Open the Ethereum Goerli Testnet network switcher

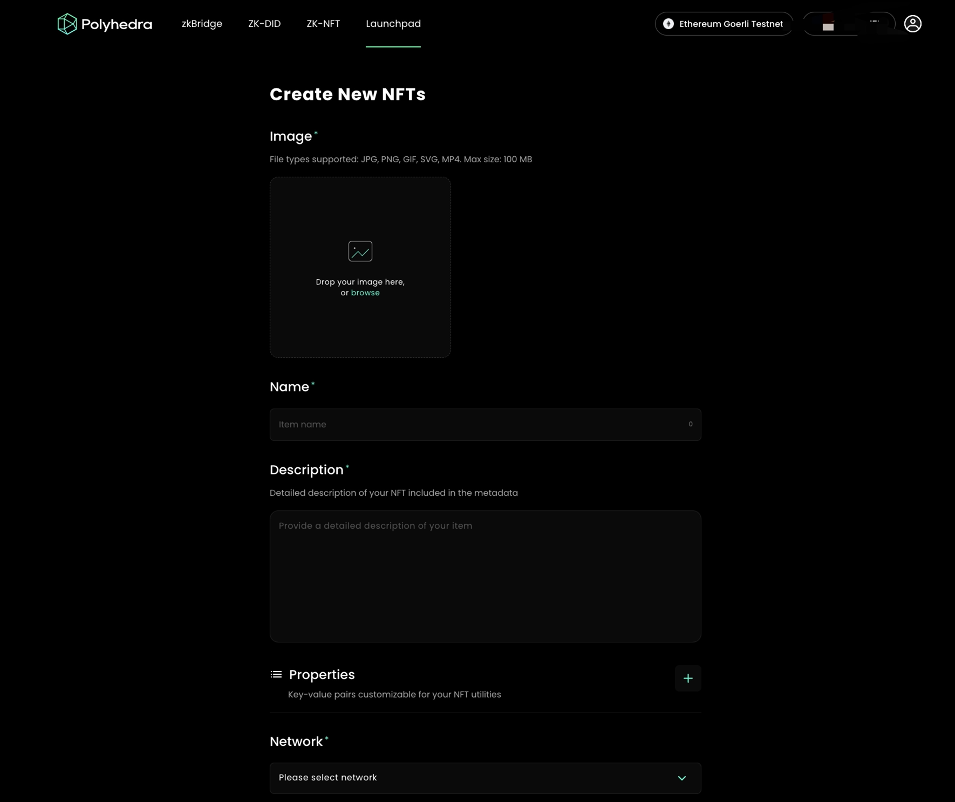click(x=724, y=24)
